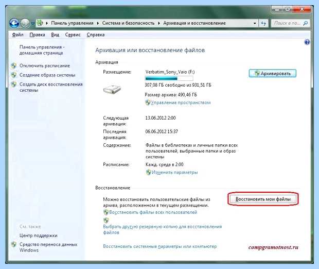Expand the address bar history dropdown arrow
This screenshot has width=319, height=269.
255,23
